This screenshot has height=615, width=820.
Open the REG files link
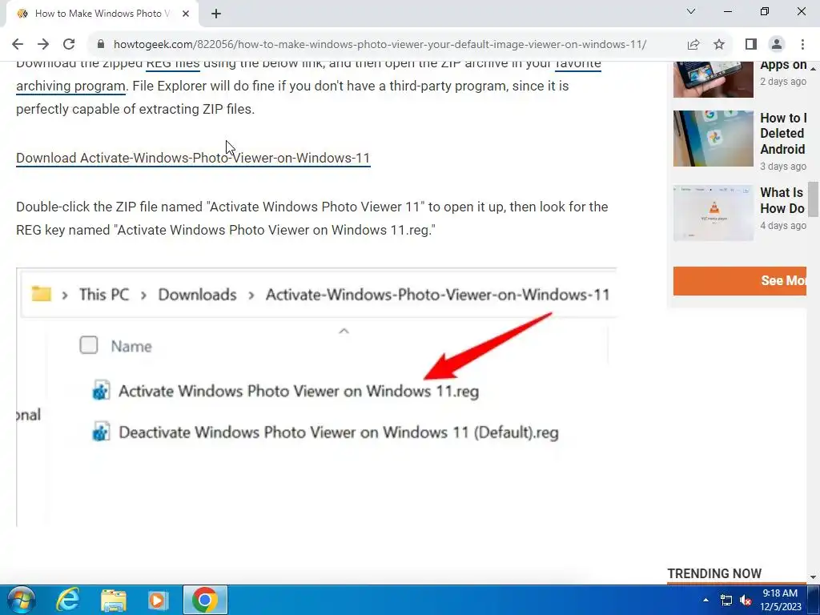pyautogui.click(x=173, y=65)
